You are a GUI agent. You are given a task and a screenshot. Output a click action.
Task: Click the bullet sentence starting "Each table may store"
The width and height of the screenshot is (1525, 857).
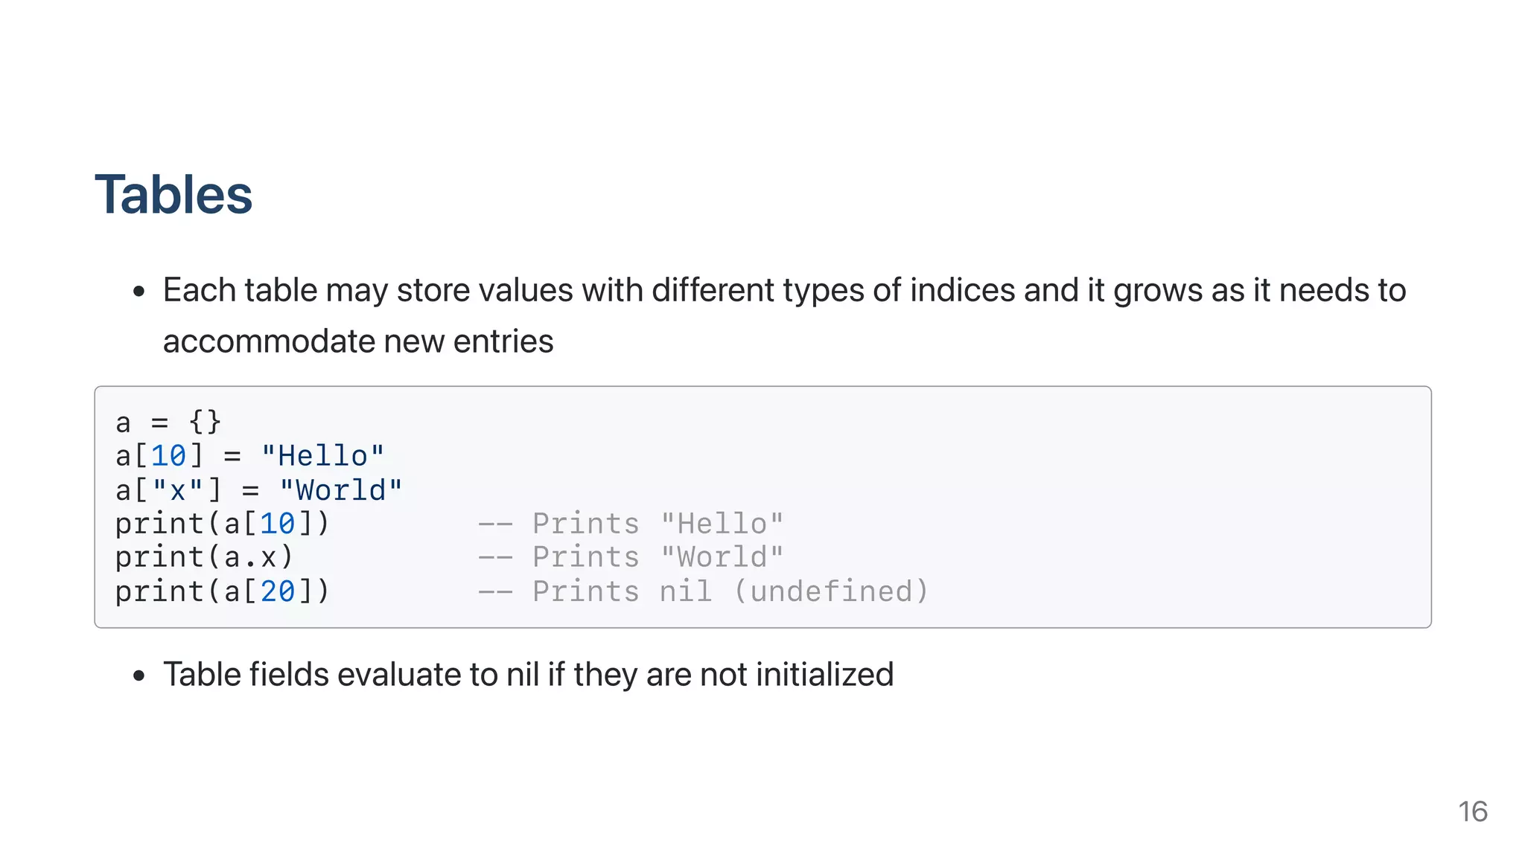click(783, 290)
